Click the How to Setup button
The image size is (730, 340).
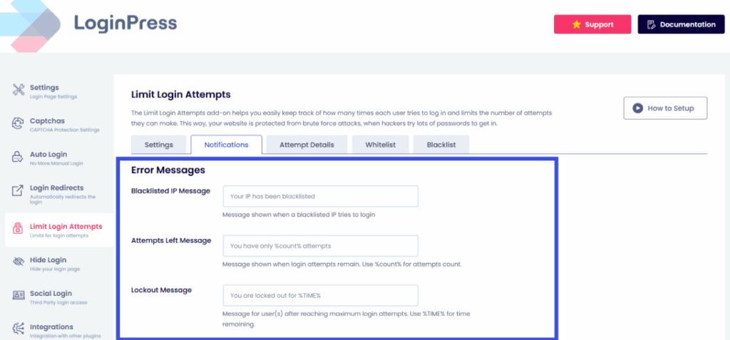pos(665,108)
